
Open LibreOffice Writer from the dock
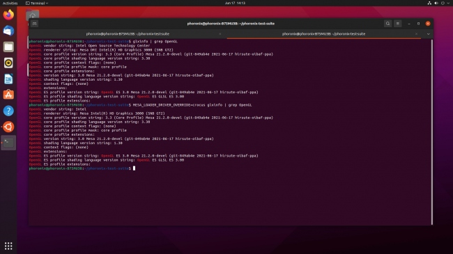tap(8, 79)
